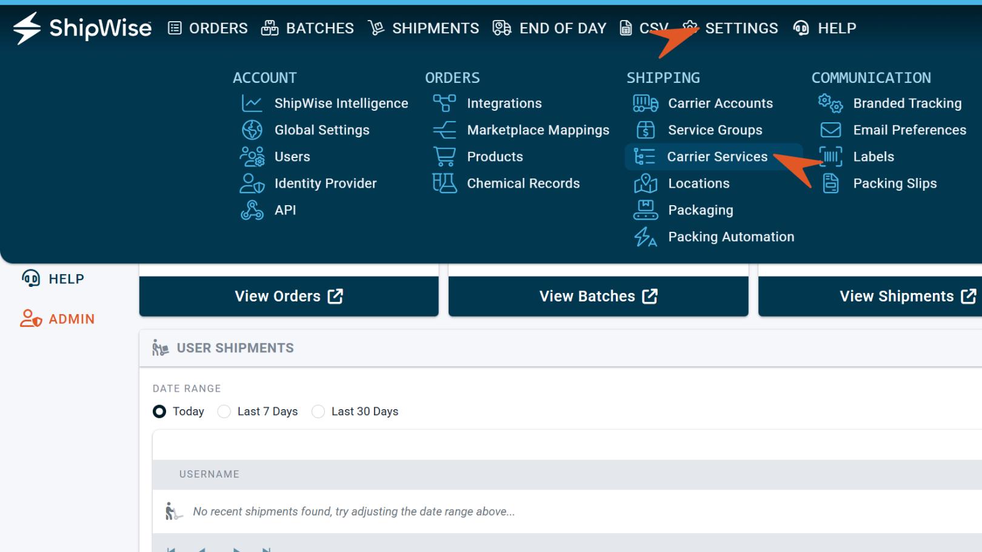This screenshot has height=552, width=982.
Task: Click the Global Settings globe icon
Action: [x=252, y=130]
